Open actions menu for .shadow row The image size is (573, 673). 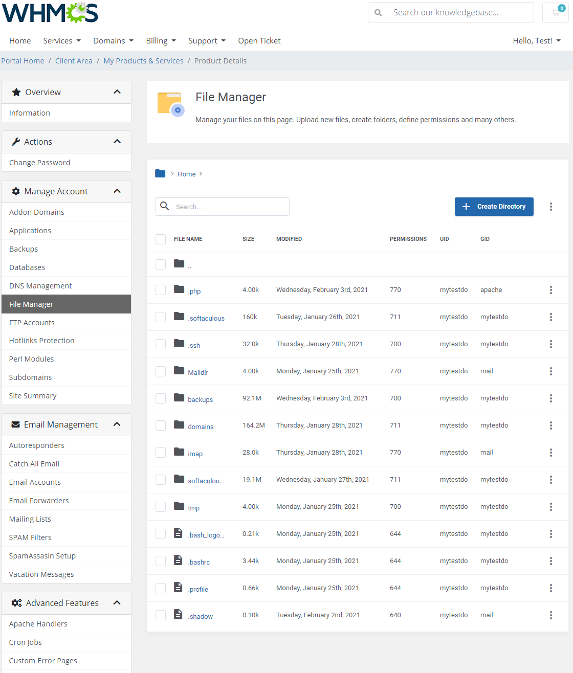click(x=551, y=615)
